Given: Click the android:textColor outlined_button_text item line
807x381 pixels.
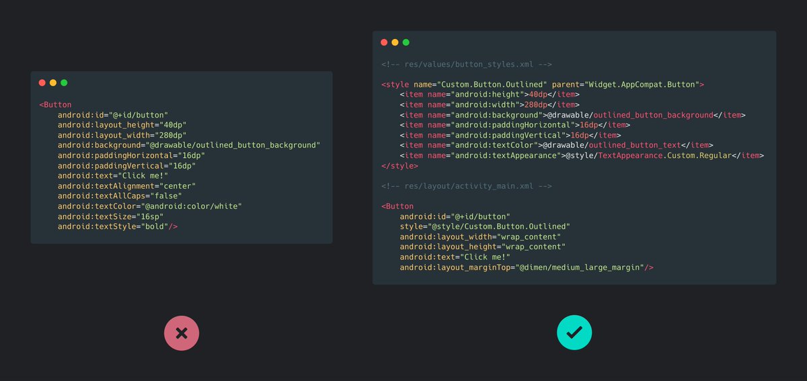Looking at the screenshot, I should (x=556, y=145).
